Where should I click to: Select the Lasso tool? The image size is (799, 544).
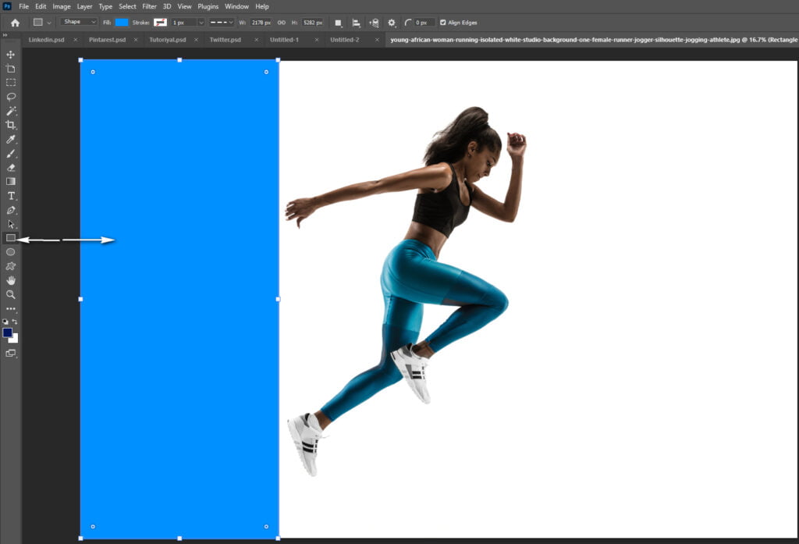click(x=11, y=97)
